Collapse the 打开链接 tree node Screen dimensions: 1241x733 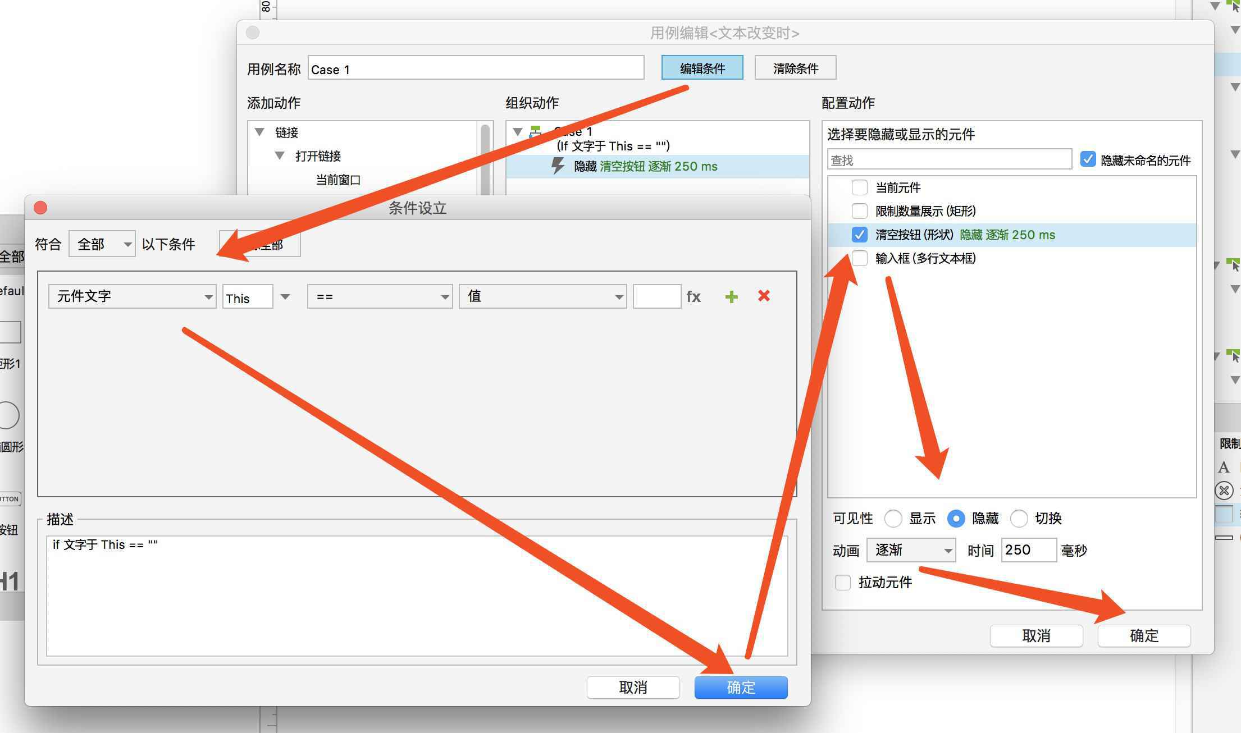(x=280, y=155)
